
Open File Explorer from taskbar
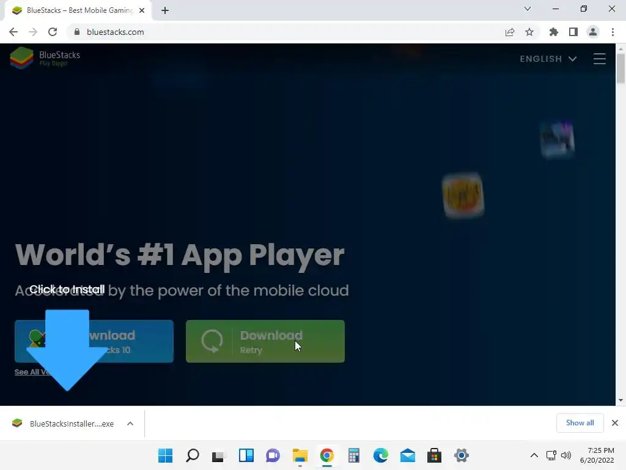click(300, 455)
